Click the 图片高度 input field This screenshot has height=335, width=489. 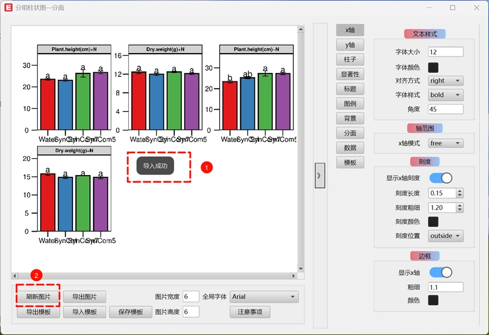coord(191,312)
